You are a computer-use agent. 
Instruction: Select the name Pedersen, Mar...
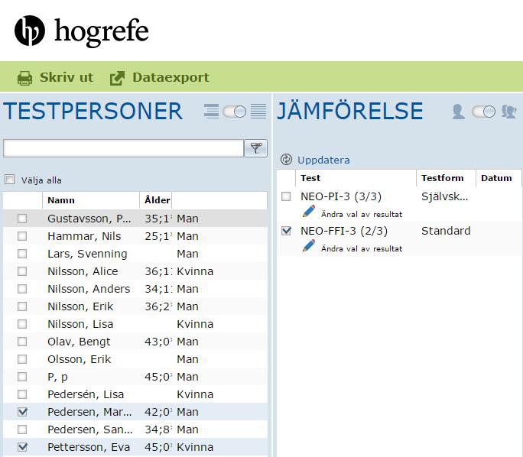pyautogui.click(x=89, y=412)
